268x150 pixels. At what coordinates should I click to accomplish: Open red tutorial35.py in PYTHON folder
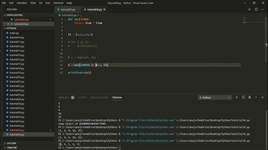pyautogui.click(x=29, y=130)
